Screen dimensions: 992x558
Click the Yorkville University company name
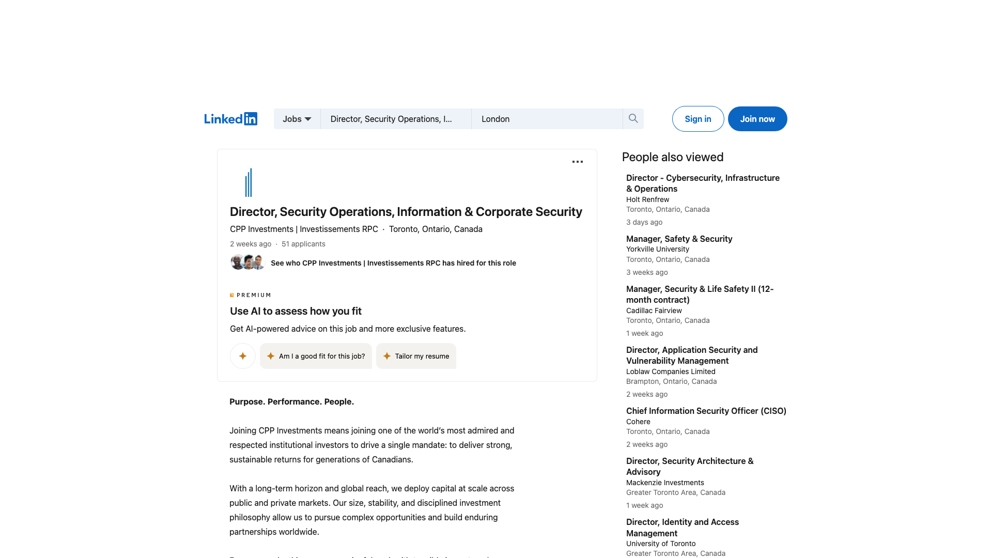pos(657,249)
